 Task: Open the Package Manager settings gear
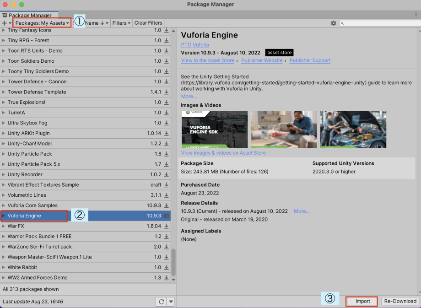point(333,23)
